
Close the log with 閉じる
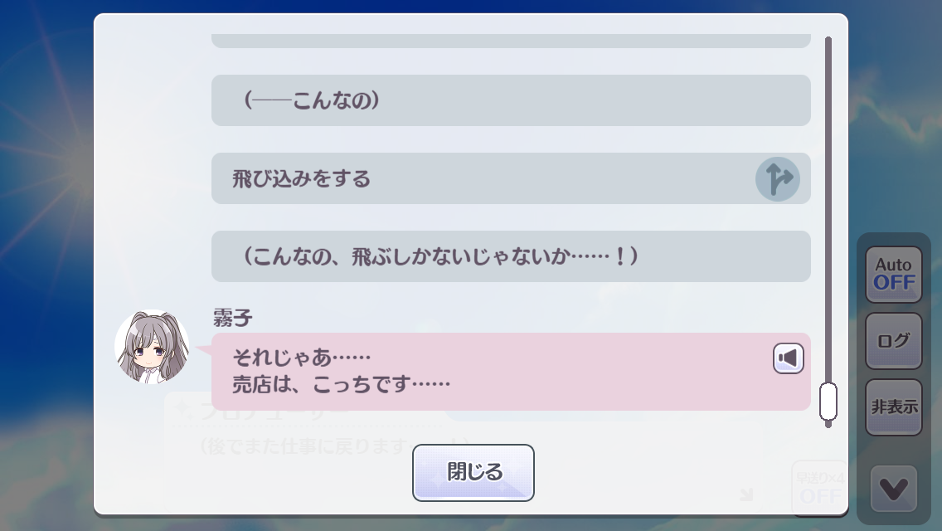(x=473, y=473)
